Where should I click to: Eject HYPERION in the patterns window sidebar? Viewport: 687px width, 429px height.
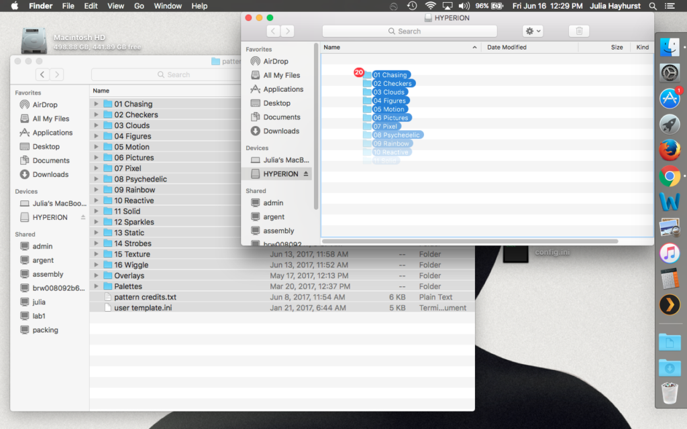(x=83, y=217)
